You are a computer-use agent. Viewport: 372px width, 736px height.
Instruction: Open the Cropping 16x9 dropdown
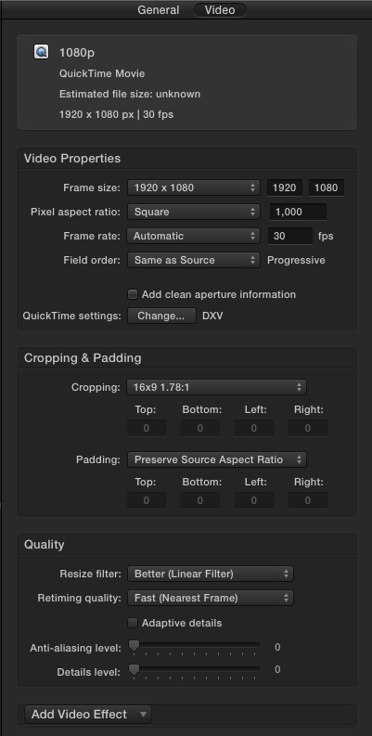pyautogui.click(x=217, y=387)
